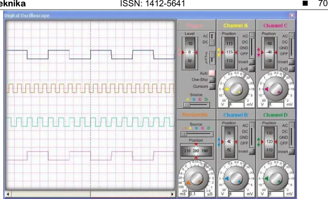The width and height of the screenshot is (328, 199).
Task: Click source letter C under Horizontal Source
Action: pos(202,128)
